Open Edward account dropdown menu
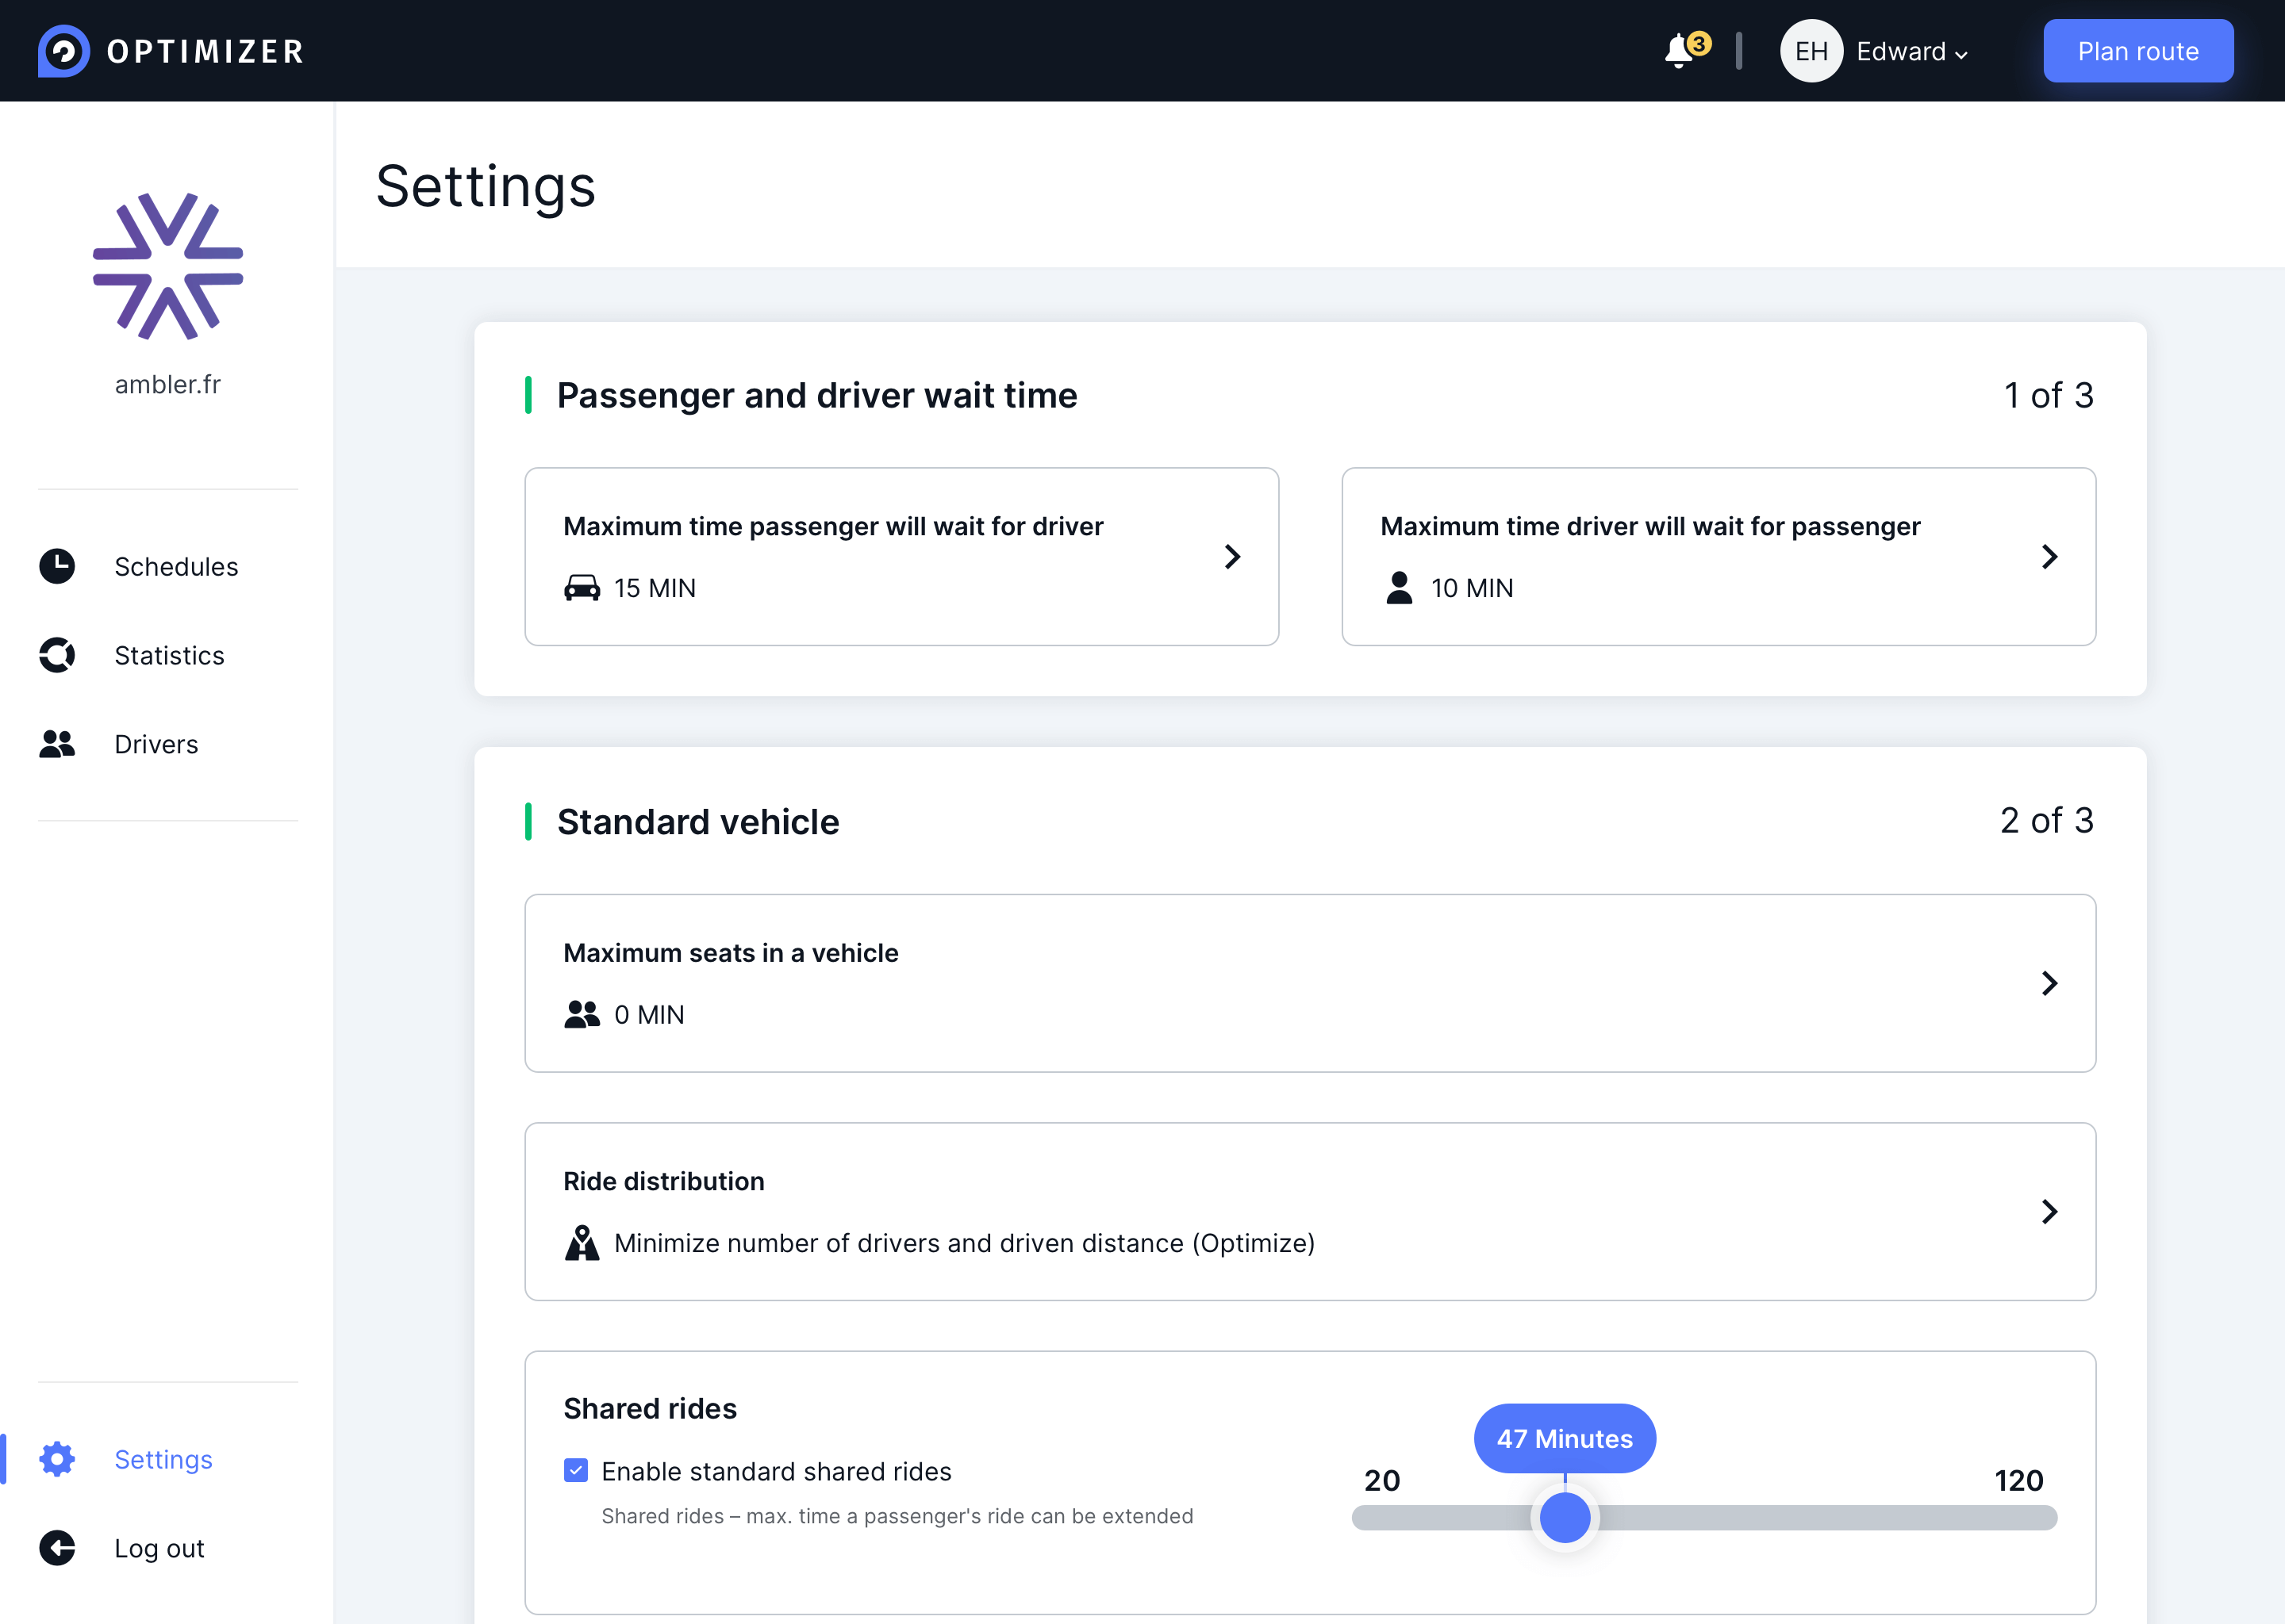Viewport: 2285px width, 1624px height. pos(1911,52)
